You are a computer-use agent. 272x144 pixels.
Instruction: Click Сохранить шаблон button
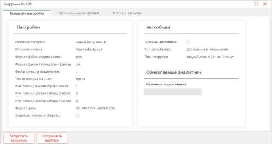coord(52,138)
